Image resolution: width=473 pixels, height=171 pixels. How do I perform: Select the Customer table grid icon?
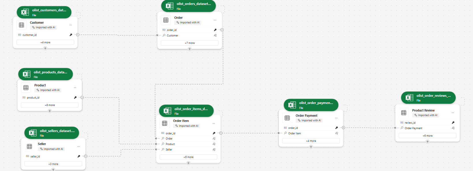pos(22,25)
